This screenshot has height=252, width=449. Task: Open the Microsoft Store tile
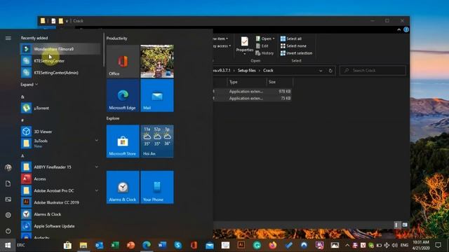tap(123, 141)
